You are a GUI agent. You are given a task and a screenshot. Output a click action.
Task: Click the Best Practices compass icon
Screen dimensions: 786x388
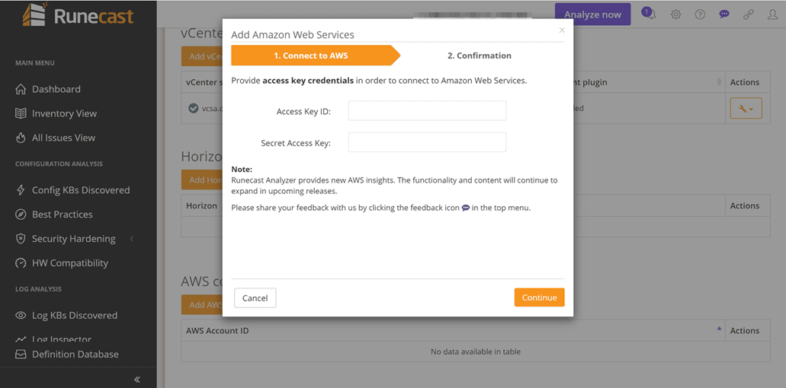[21, 215]
